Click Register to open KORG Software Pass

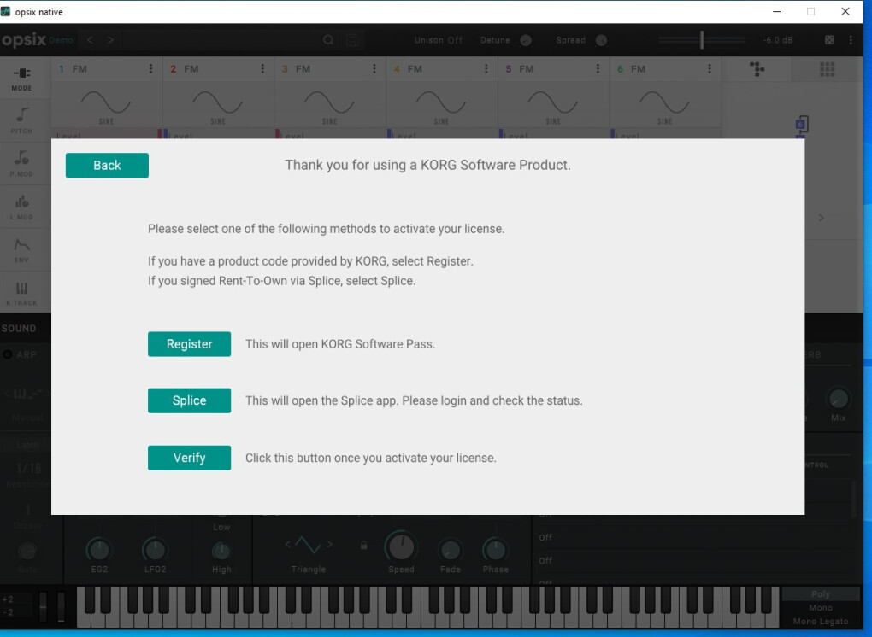(189, 344)
